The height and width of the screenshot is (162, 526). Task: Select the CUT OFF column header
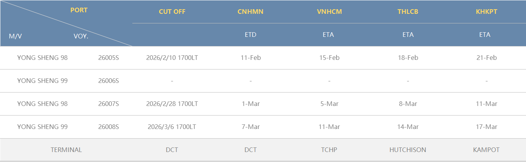click(x=172, y=12)
